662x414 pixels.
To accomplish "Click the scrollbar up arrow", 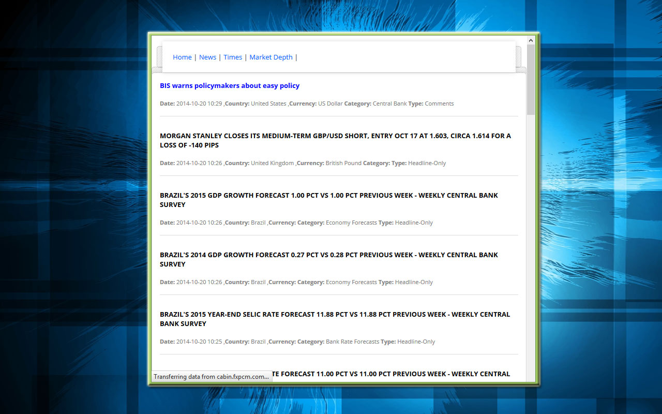I will [531, 40].
